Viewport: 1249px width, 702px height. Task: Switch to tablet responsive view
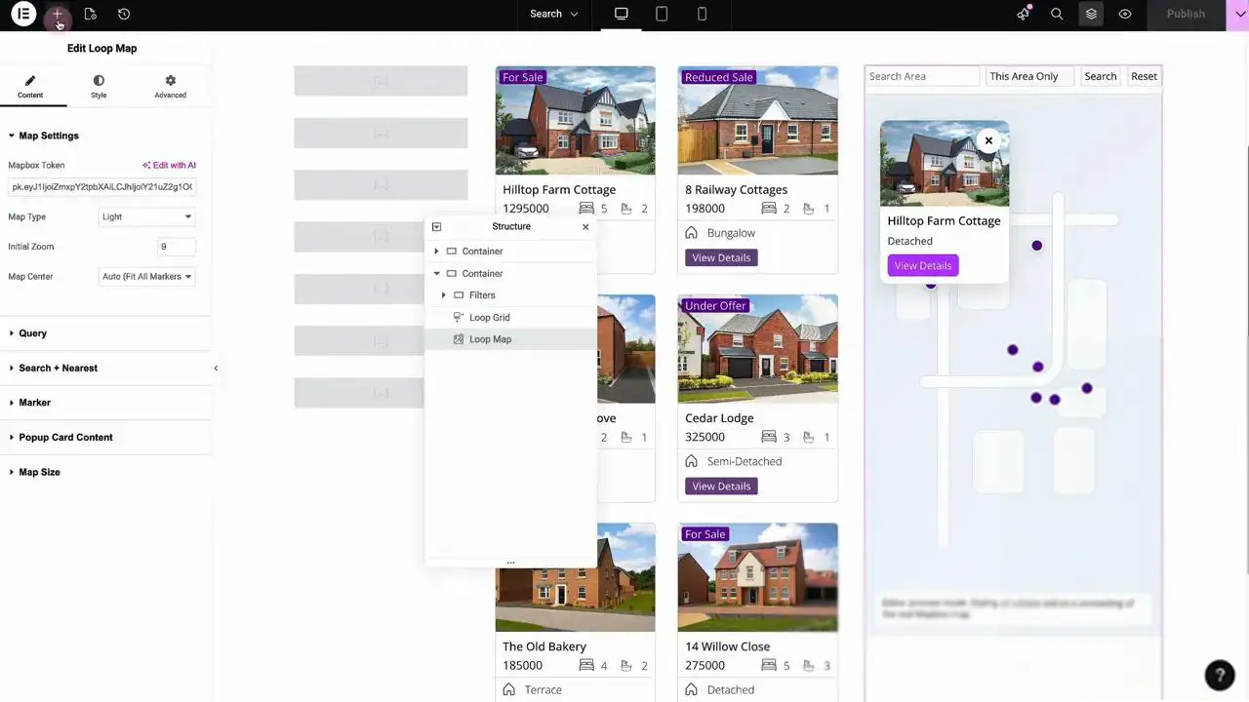click(x=662, y=14)
